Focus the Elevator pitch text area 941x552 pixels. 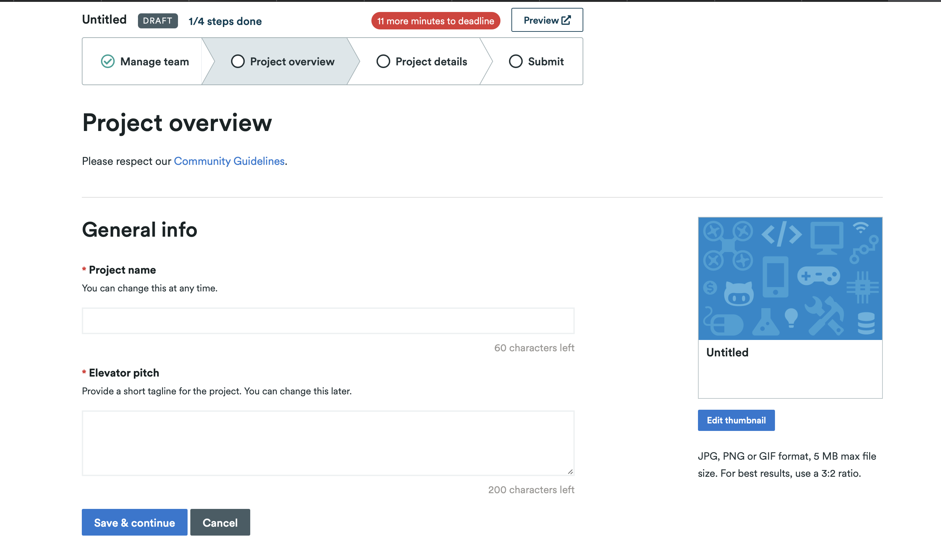click(328, 443)
